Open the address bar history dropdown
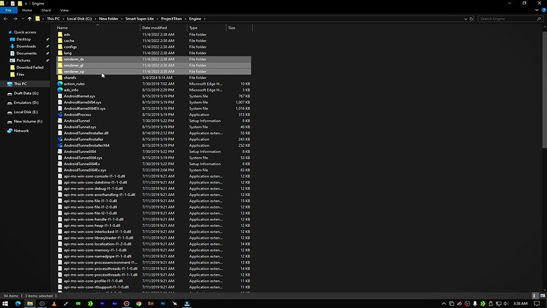The width and height of the screenshot is (547, 308). coord(466,19)
